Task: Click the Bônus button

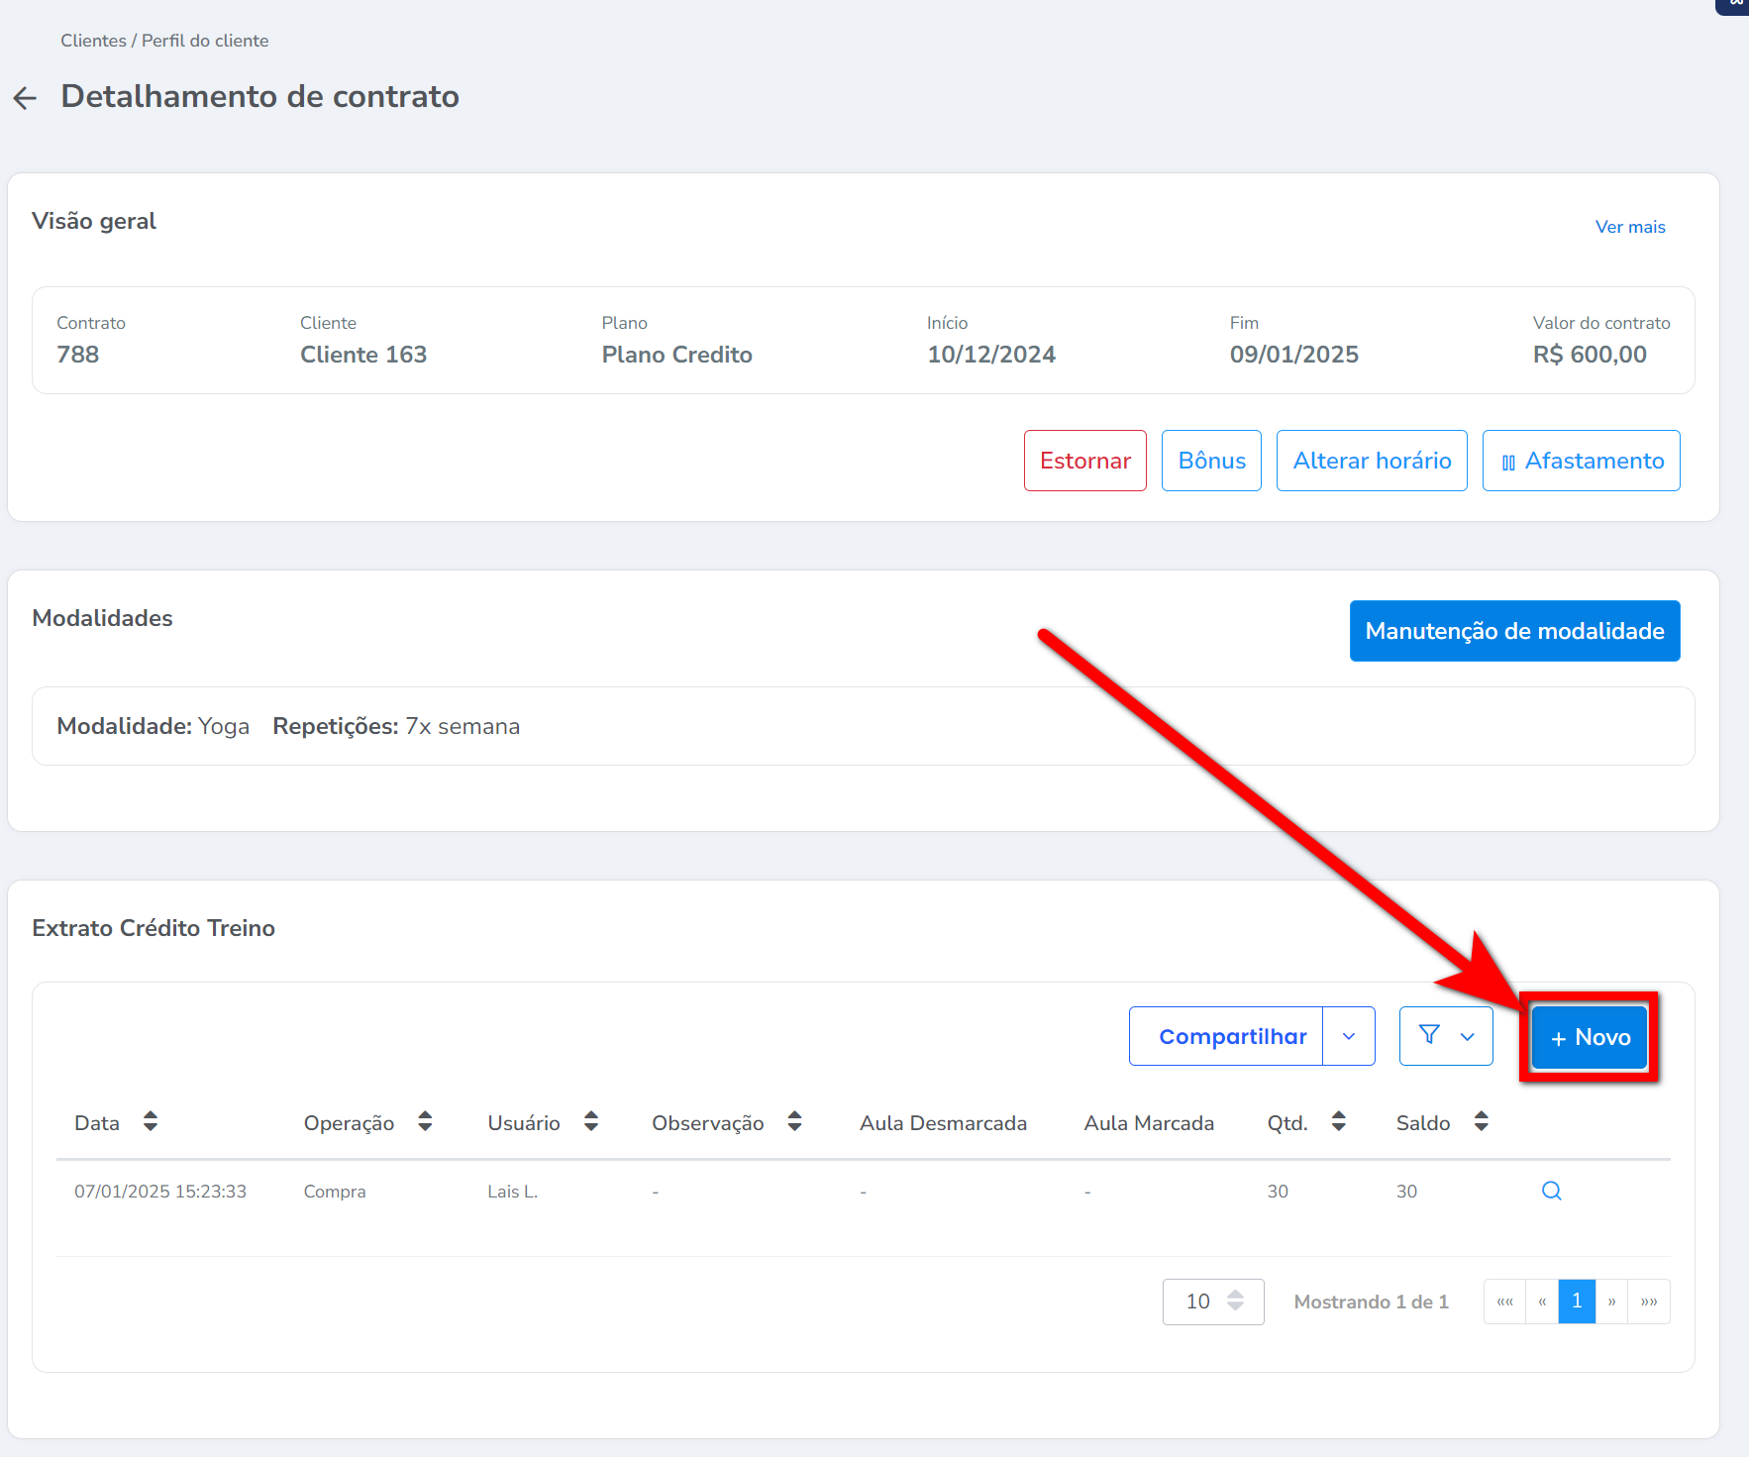Action: coord(1211,461)
